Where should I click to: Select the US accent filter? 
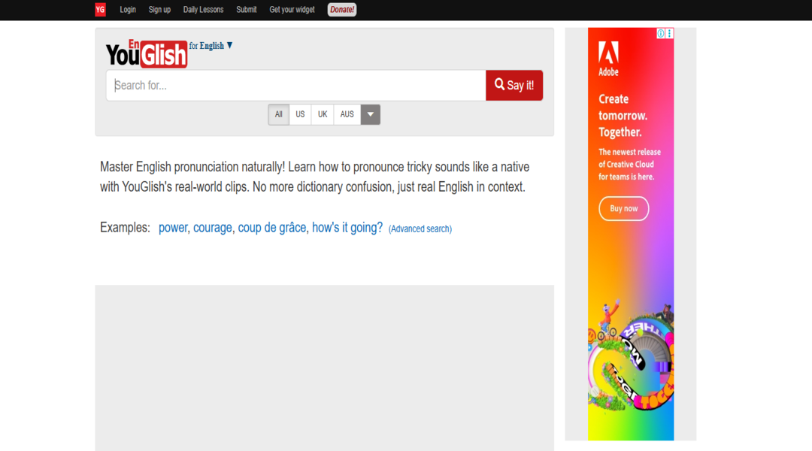pyautogui.click(x=300, y=114)
